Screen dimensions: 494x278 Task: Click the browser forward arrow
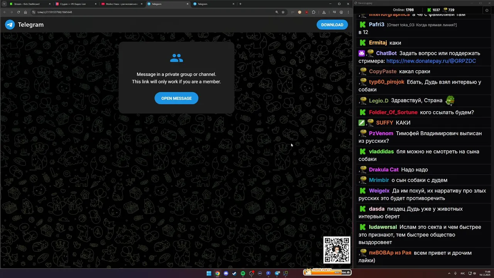[12, 12]
